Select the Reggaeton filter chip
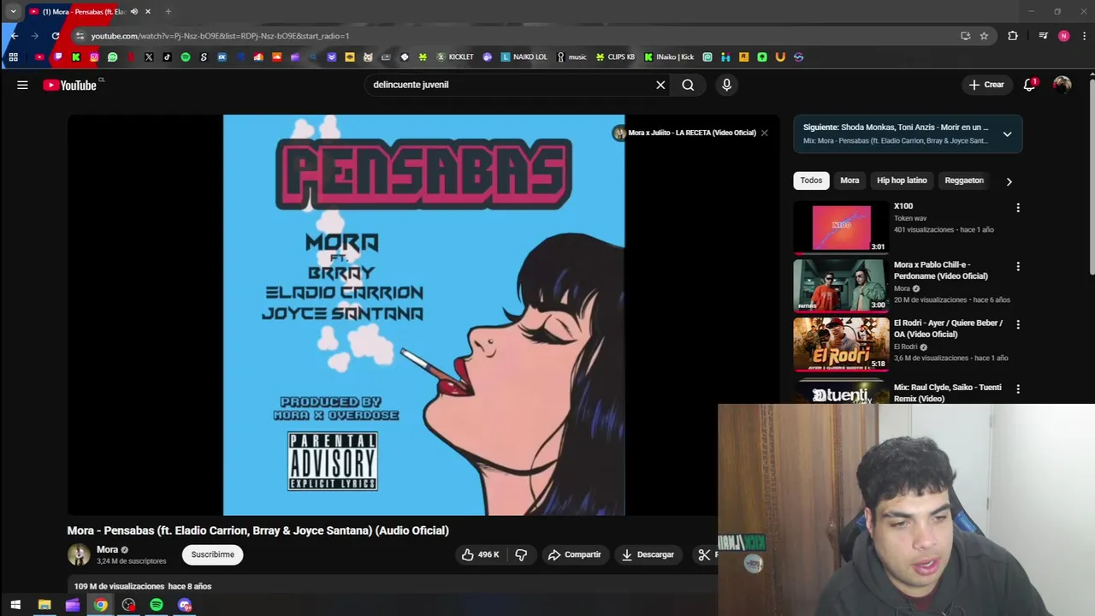Viewport: 1095px width, 616px height. click(964, 181)
